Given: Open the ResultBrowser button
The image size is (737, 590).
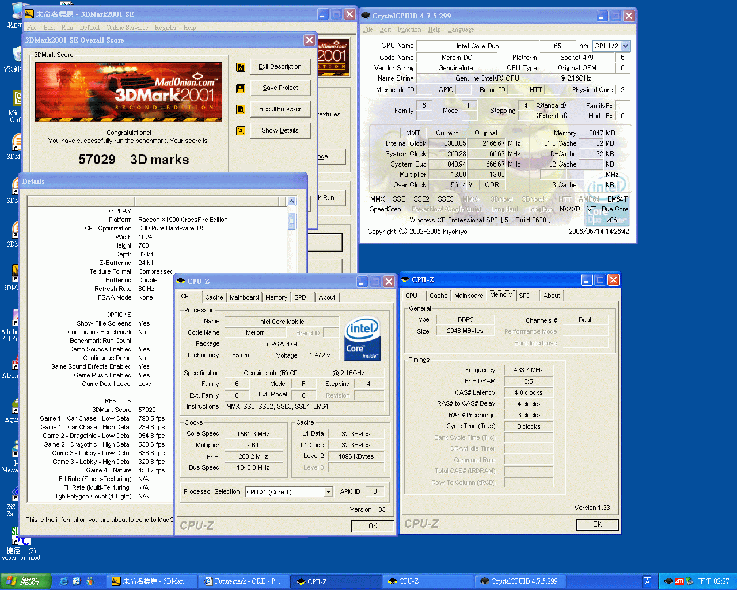Looking at the screenshot, I should point(280,109).
